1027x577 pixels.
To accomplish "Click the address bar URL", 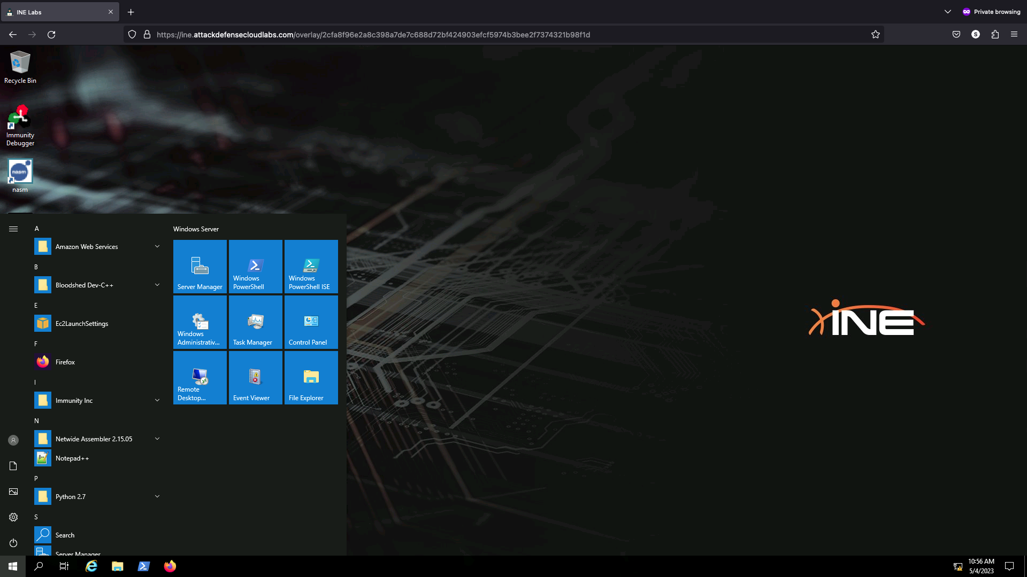I will point(373,35).
